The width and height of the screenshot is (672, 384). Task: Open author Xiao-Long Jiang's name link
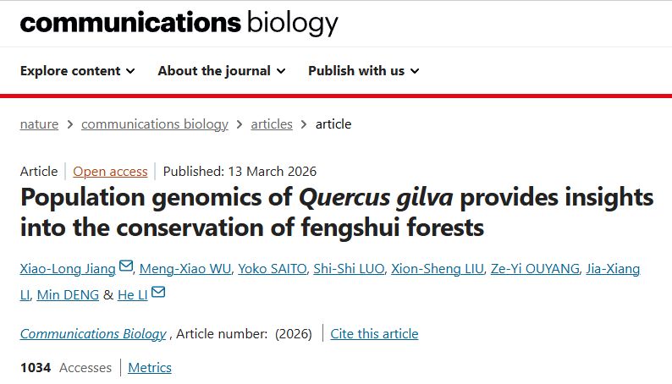point(68,269)
